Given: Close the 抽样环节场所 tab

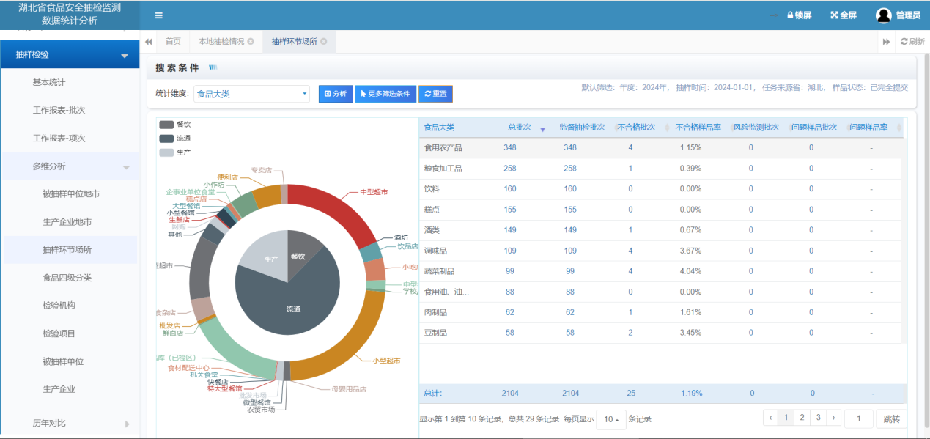Looking at the screenshot, I should tap(324, 42).
